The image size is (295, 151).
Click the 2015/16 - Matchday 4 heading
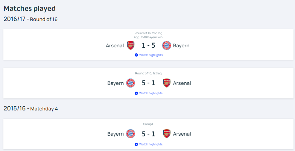coord(31,109)
